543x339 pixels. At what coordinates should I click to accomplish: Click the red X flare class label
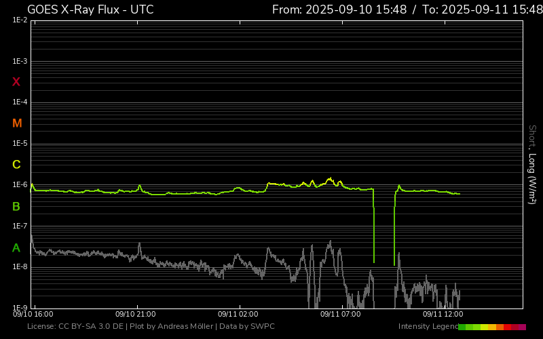coord(16,82)
